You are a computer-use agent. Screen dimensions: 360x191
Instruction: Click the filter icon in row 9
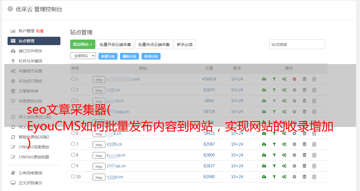274,166
